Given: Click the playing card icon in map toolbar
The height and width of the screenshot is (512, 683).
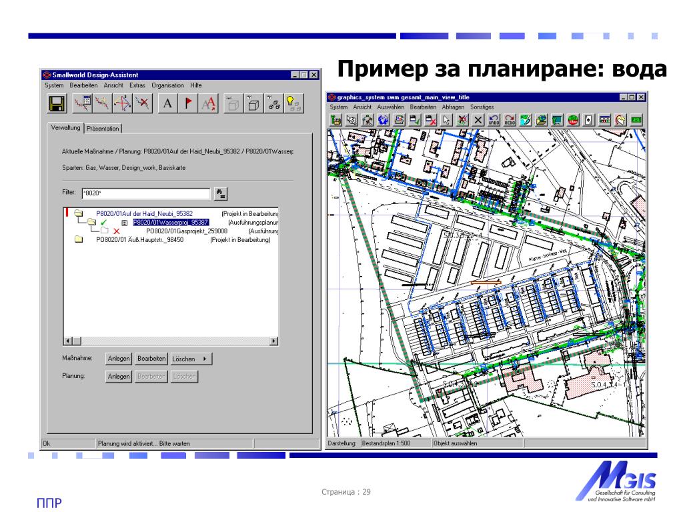Looking at the screenshot, I should coord(589,120).
